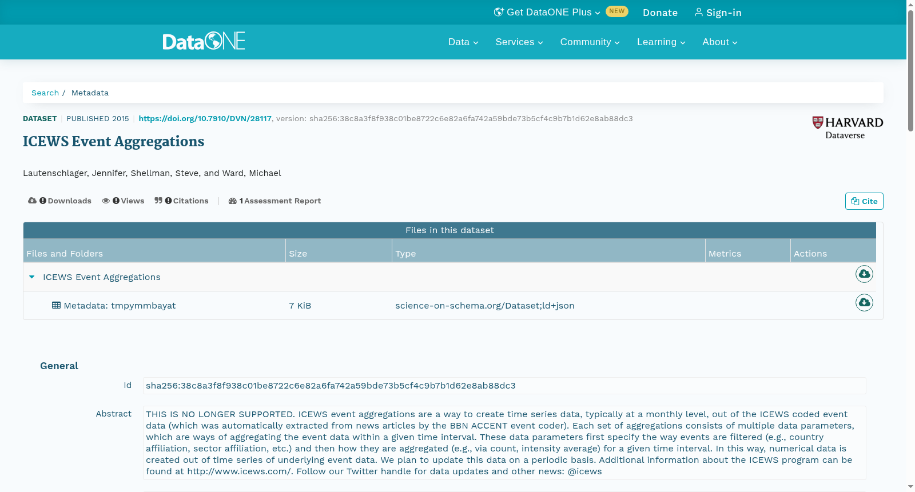Download the Metadata tmpymmbayat file
The width and height of the screenshot is (915, 492).
tap(864, 302)
